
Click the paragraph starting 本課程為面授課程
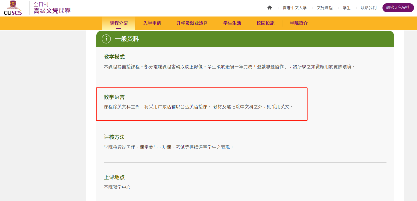pos(229,67)
